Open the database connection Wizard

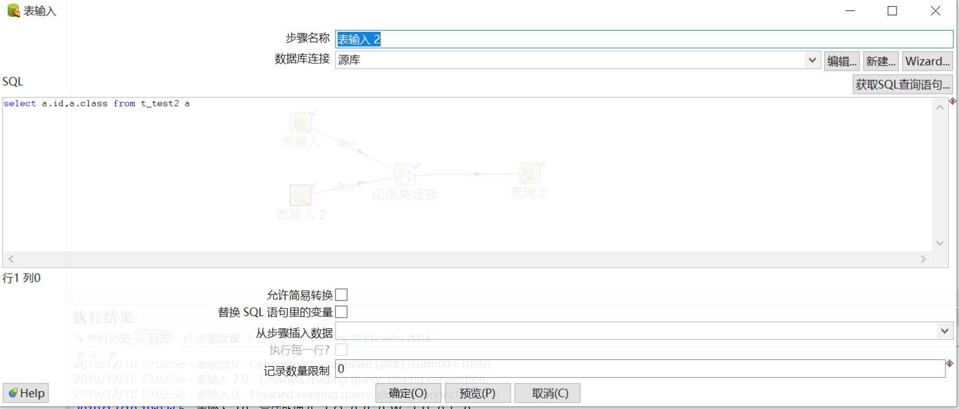pyautogui.click(x=927, y=61)
